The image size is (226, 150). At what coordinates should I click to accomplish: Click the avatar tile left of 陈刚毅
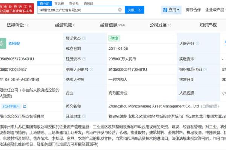(x=2, y=43)
